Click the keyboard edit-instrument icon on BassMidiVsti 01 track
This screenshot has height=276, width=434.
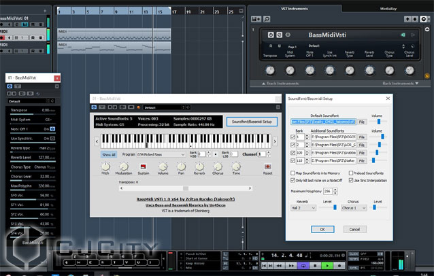[x=25, y=24]
